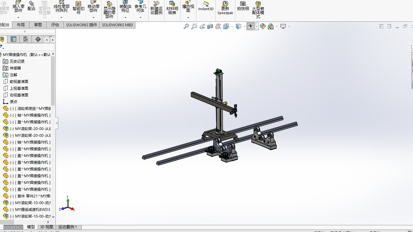Open Linear Component Pattern dropdown arrow
Screen dimensions: 413x232
62,17
